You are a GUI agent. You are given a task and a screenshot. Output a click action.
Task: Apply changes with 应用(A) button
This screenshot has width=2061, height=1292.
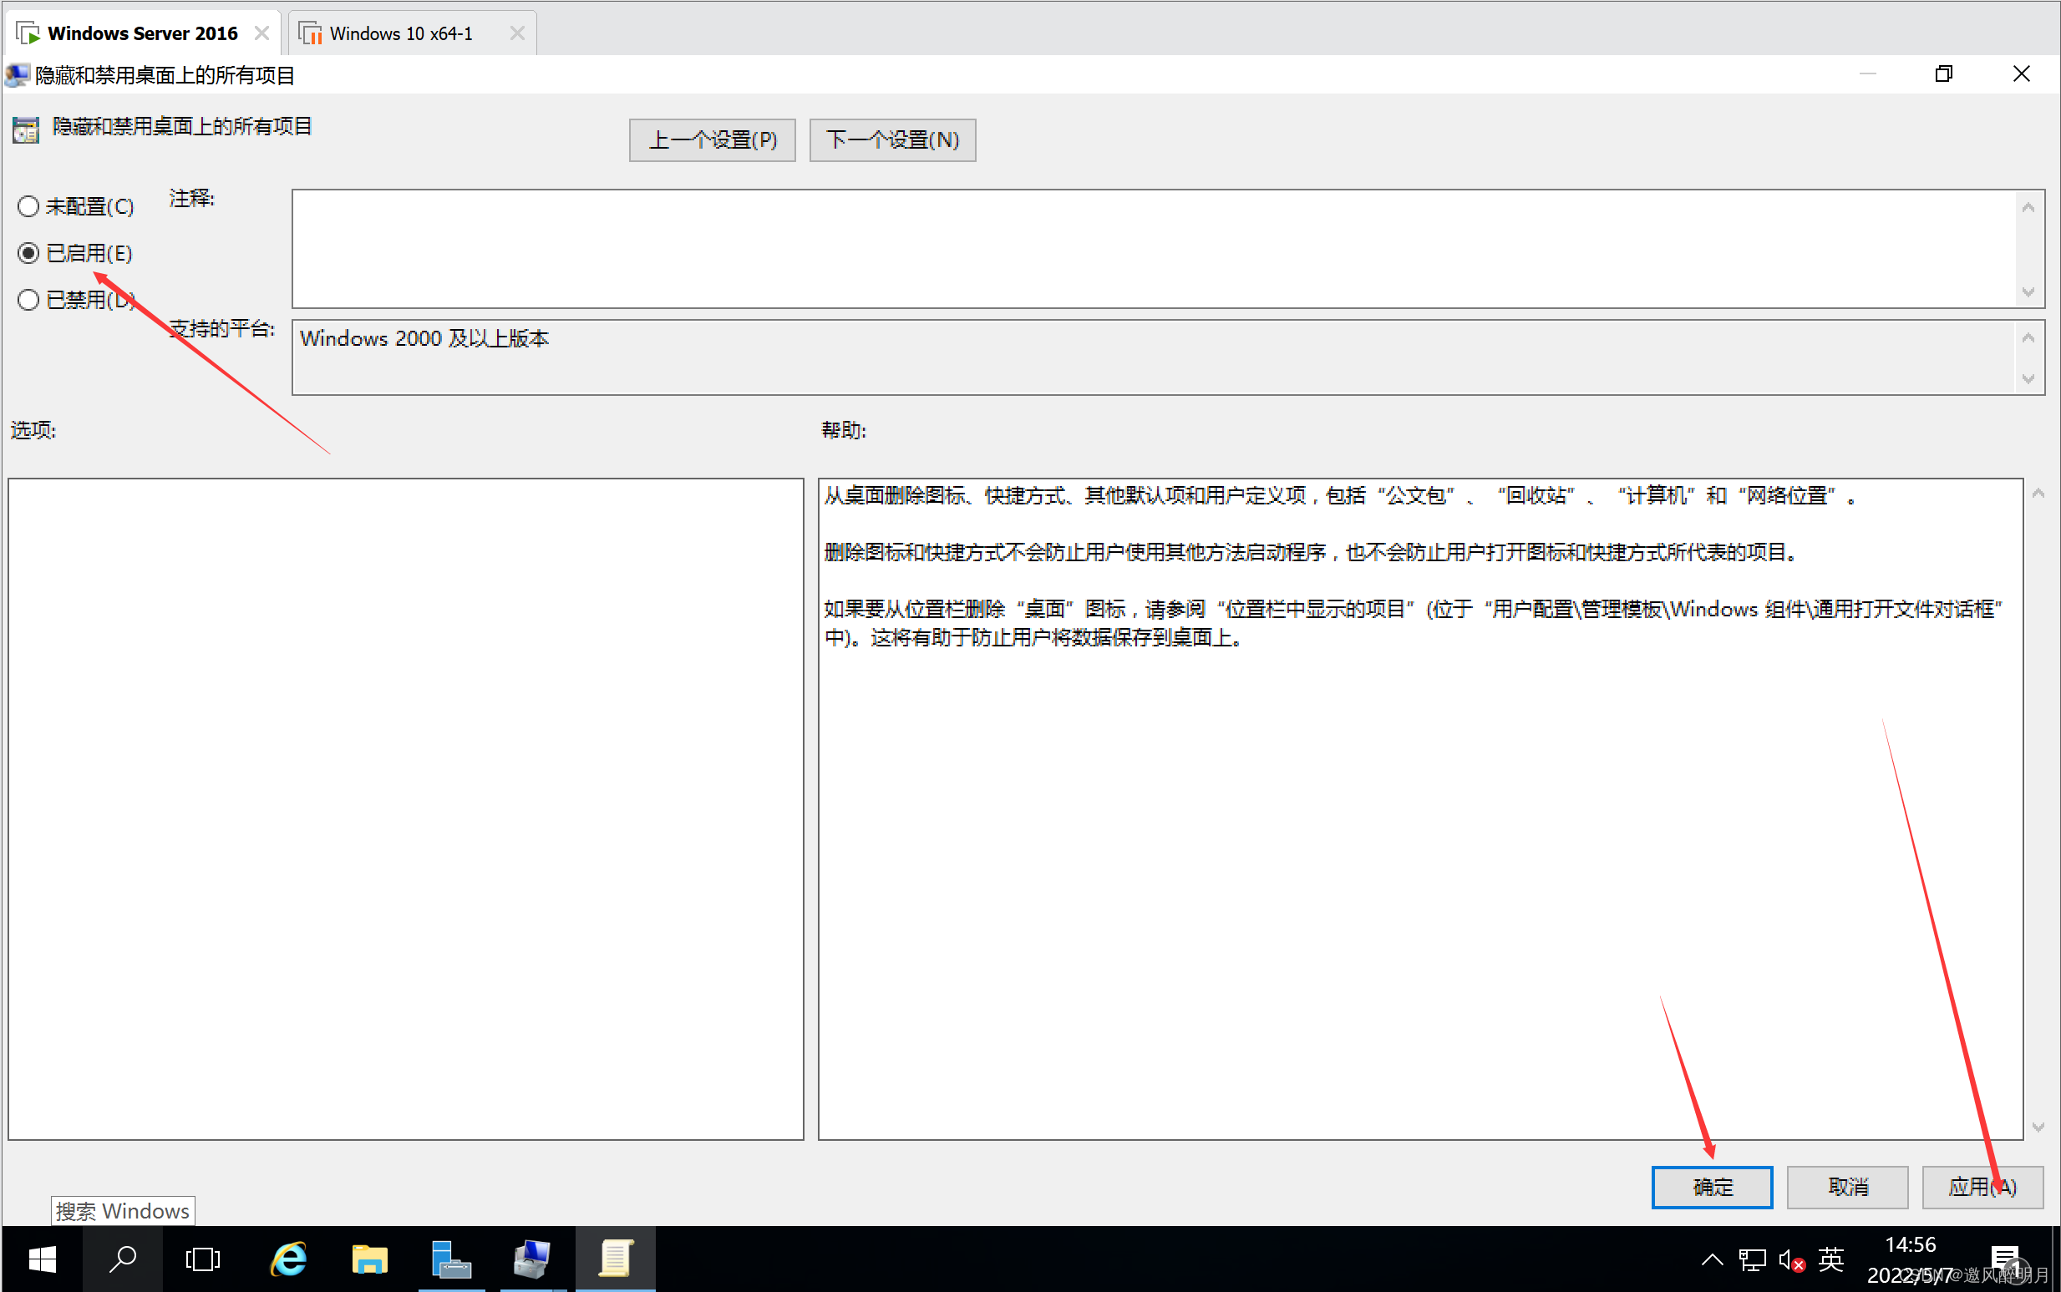tap(1982, 1187)
